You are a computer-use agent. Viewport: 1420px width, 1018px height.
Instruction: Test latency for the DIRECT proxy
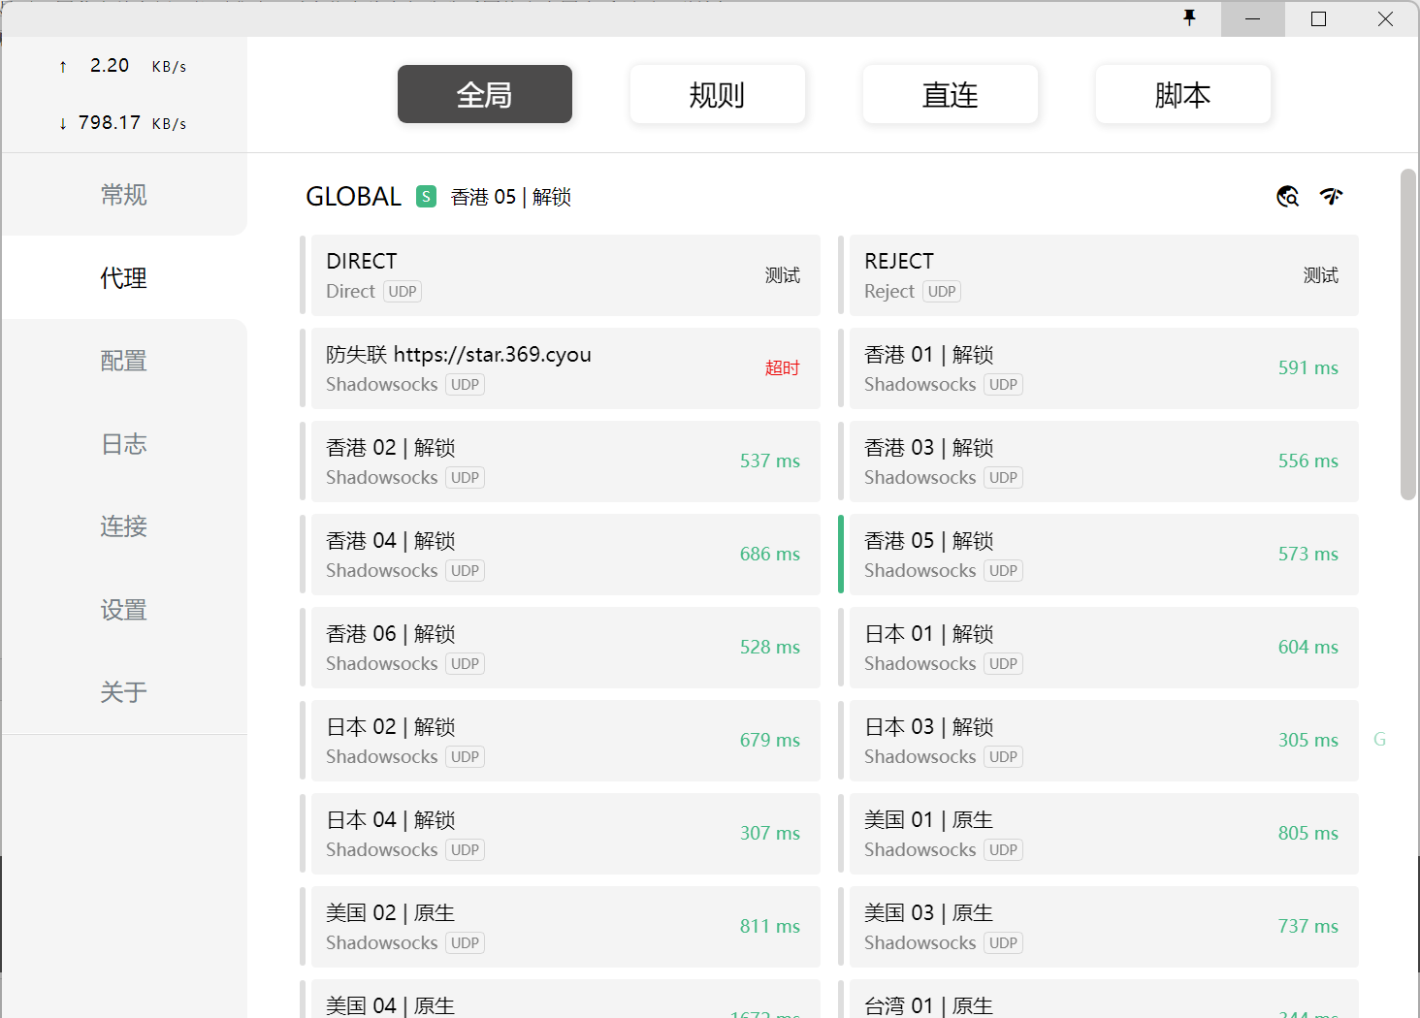(782, 275)
